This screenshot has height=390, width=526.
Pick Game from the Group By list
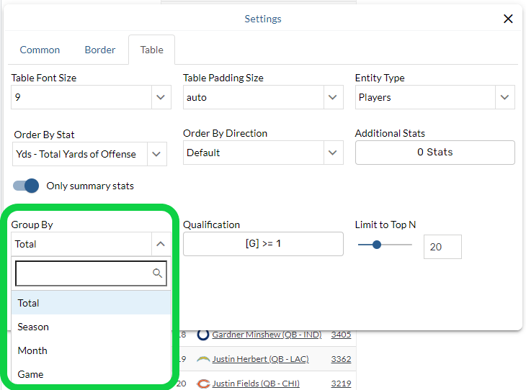(x=30, y=374)
